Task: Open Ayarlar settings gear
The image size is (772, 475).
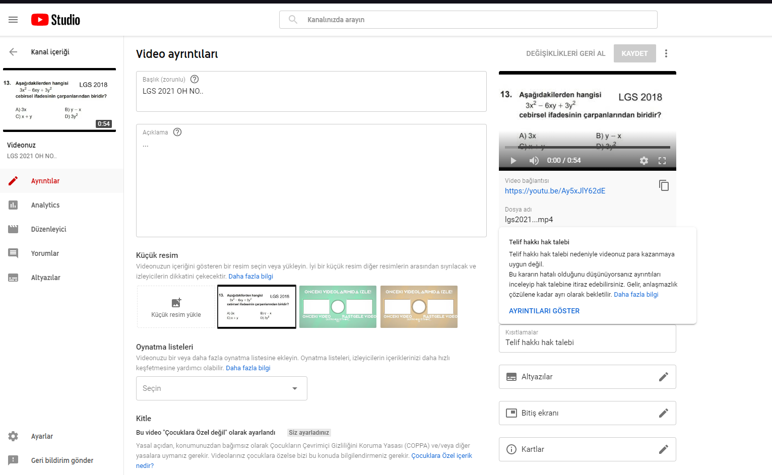Action: coord(13,436)
